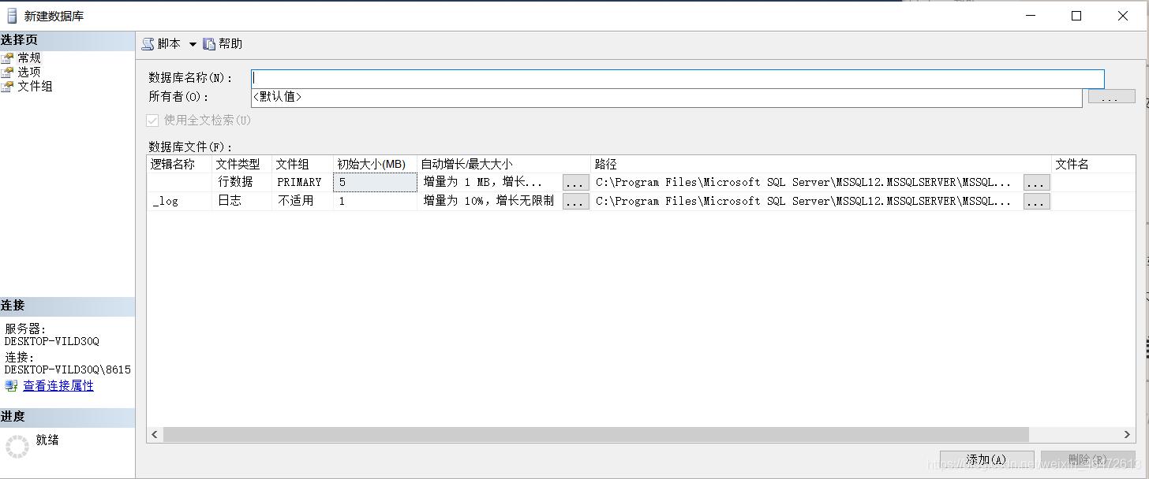This screenshot has width=1149, height=479.
Task: Click the 帮助 toolbar icon
Action: (x=209, y=43)
